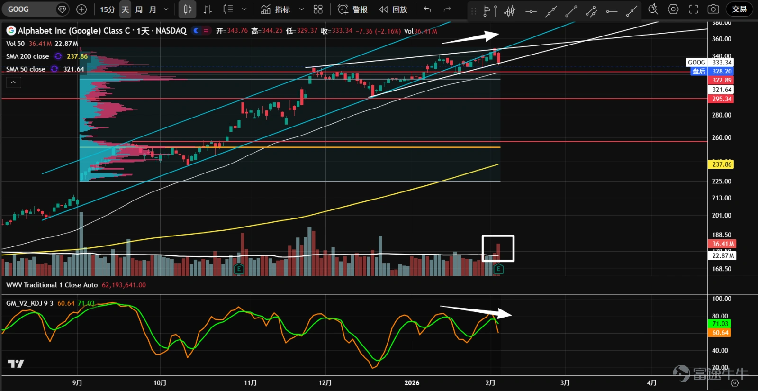Open the quick search lightning icon
This screenshot has width=758, height=391.
tap(653, 9)
